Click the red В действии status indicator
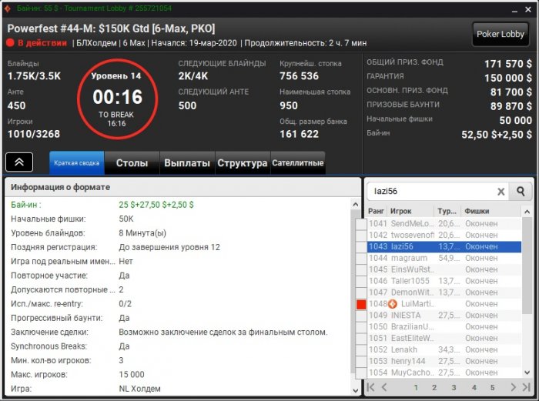The width and height of the screenshot is (539, 401). click(37, 43)
